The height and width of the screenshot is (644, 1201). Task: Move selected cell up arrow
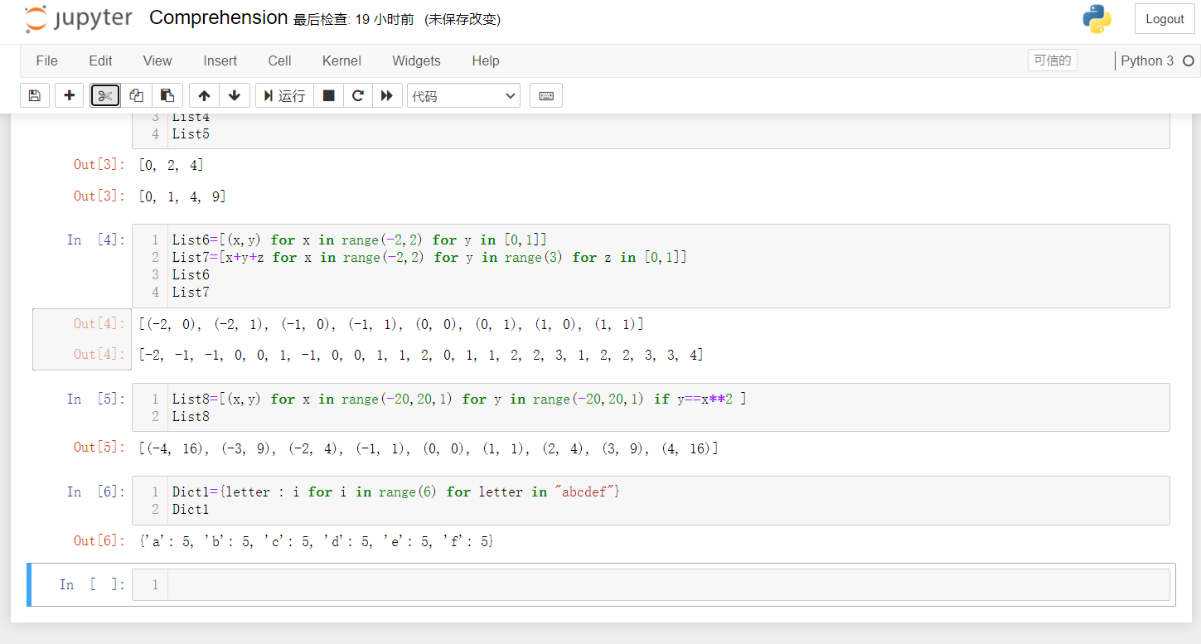pyautogui.click(x=204, y=96)
